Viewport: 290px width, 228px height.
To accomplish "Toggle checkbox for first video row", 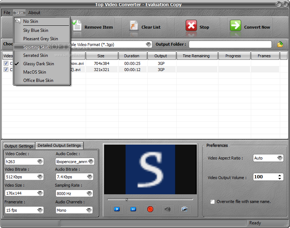I will (6, 63).
